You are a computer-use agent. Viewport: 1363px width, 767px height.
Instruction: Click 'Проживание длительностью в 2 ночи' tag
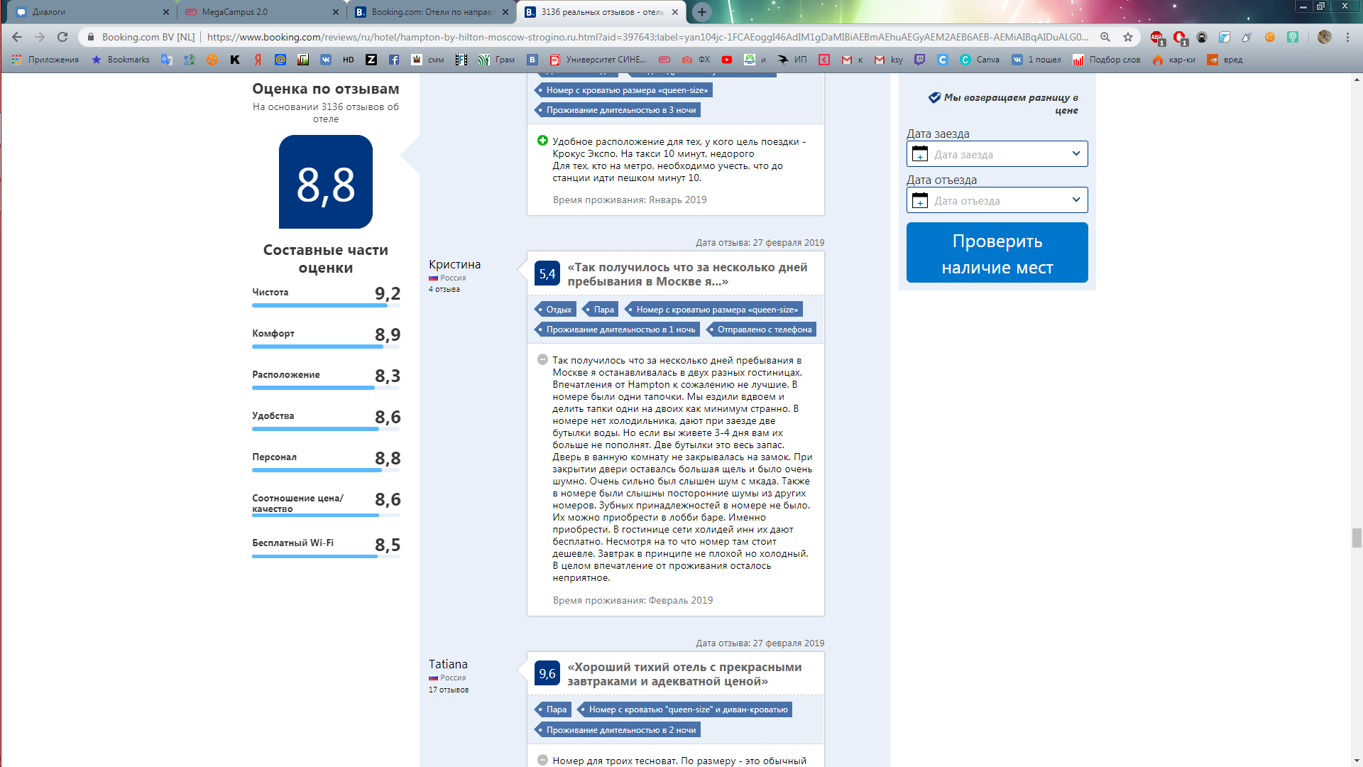pyautogui.click(x=617, y=730)
